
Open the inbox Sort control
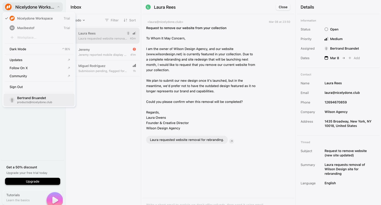click(130, 20)
